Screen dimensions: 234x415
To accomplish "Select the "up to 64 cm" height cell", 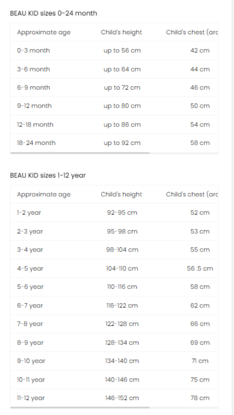I will coord(122,69).
